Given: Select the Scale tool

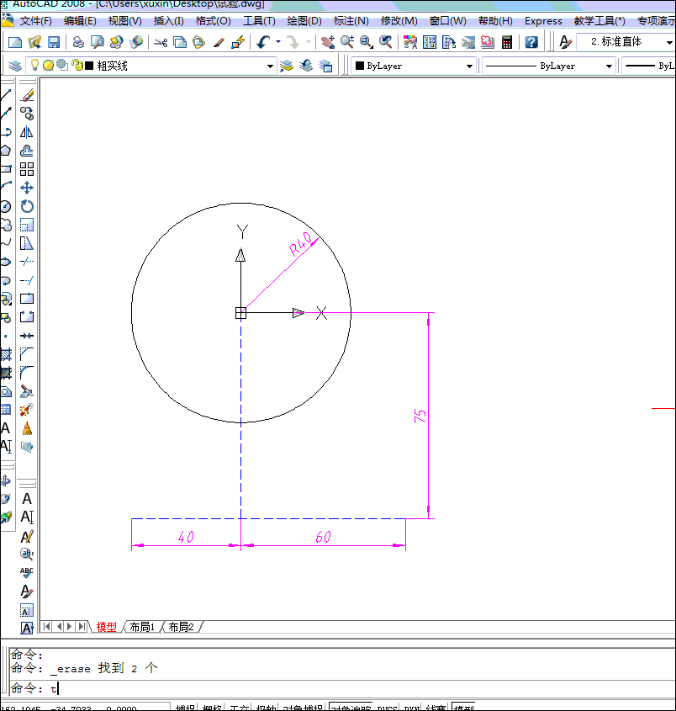Looking at the screenshot, I should pos(27,225).
